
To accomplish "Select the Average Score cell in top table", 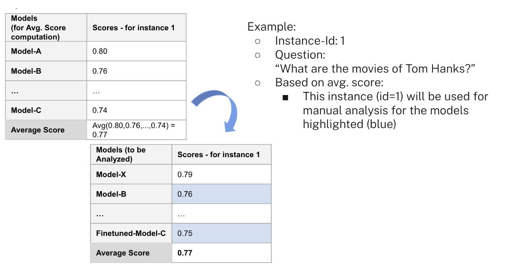I will click(x=46, y=130).
